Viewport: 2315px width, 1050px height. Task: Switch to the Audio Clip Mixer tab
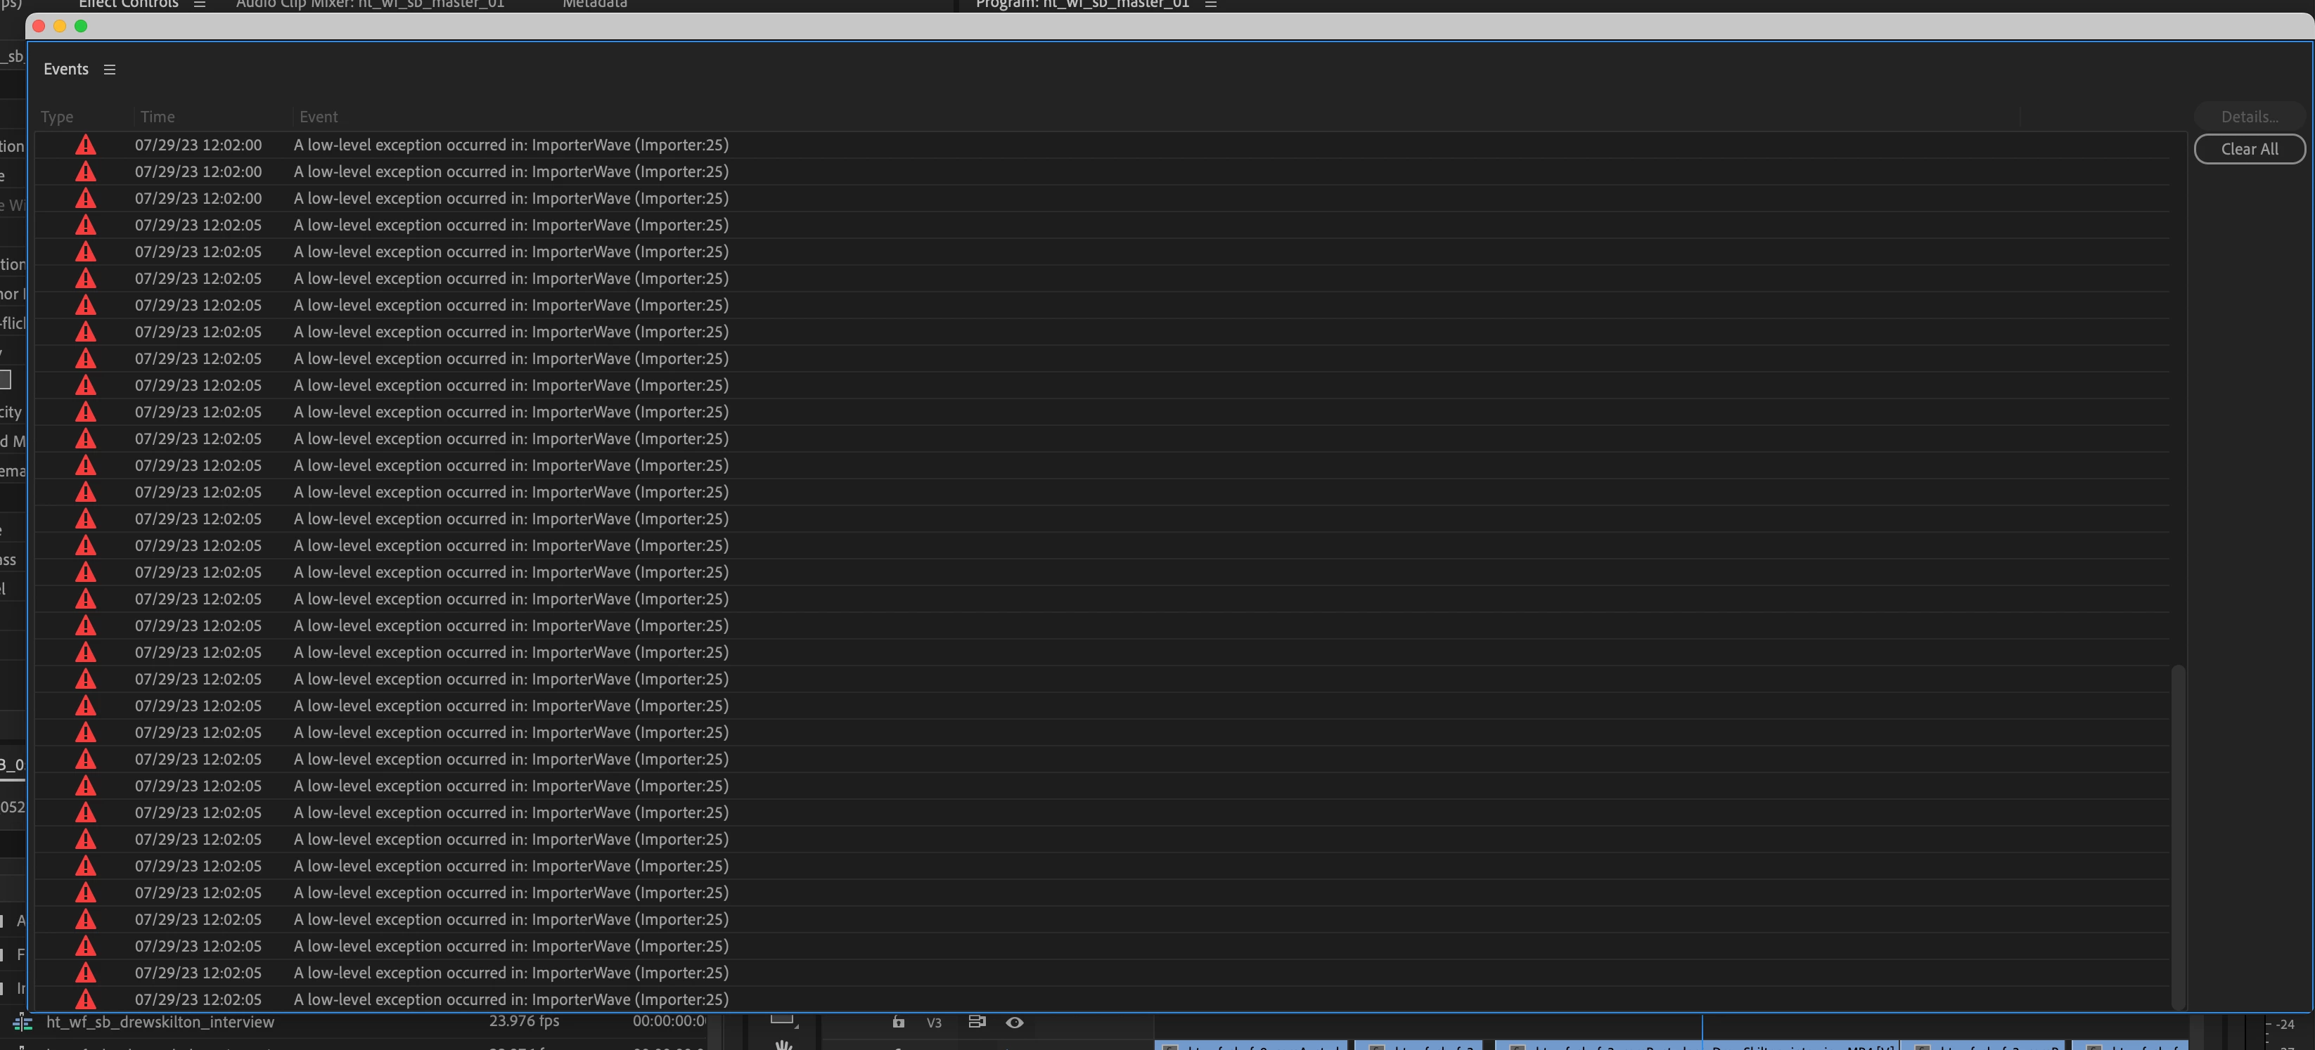369,4
